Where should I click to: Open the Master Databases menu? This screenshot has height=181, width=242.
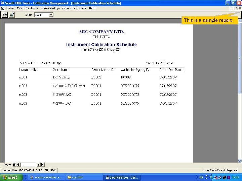(x=27, y=8)
